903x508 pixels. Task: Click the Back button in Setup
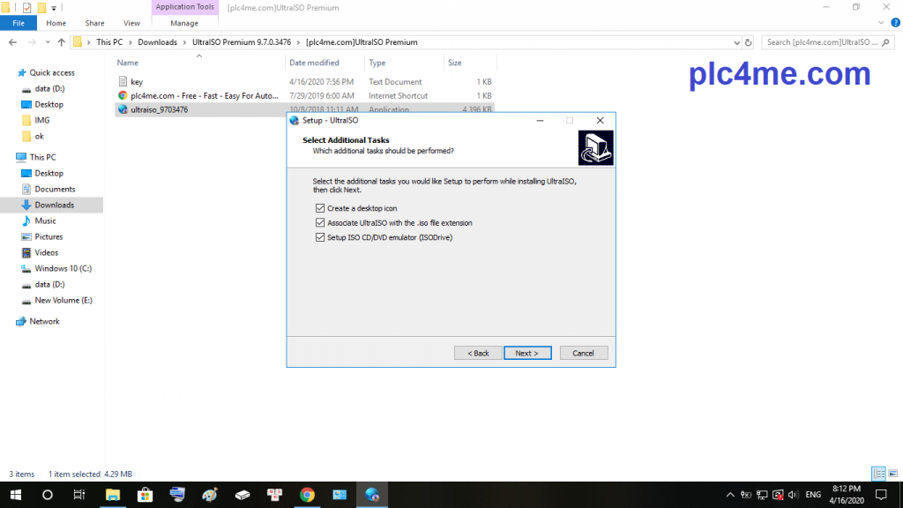(477, 353)
